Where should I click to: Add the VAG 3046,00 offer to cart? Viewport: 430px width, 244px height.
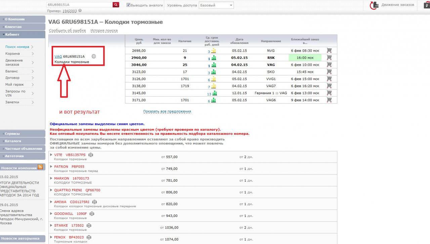[329, 65]
